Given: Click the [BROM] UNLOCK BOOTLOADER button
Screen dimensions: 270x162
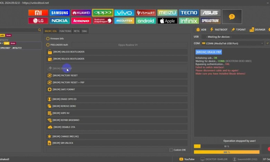Looking at the screenshot, I should (x=117, y=52).
